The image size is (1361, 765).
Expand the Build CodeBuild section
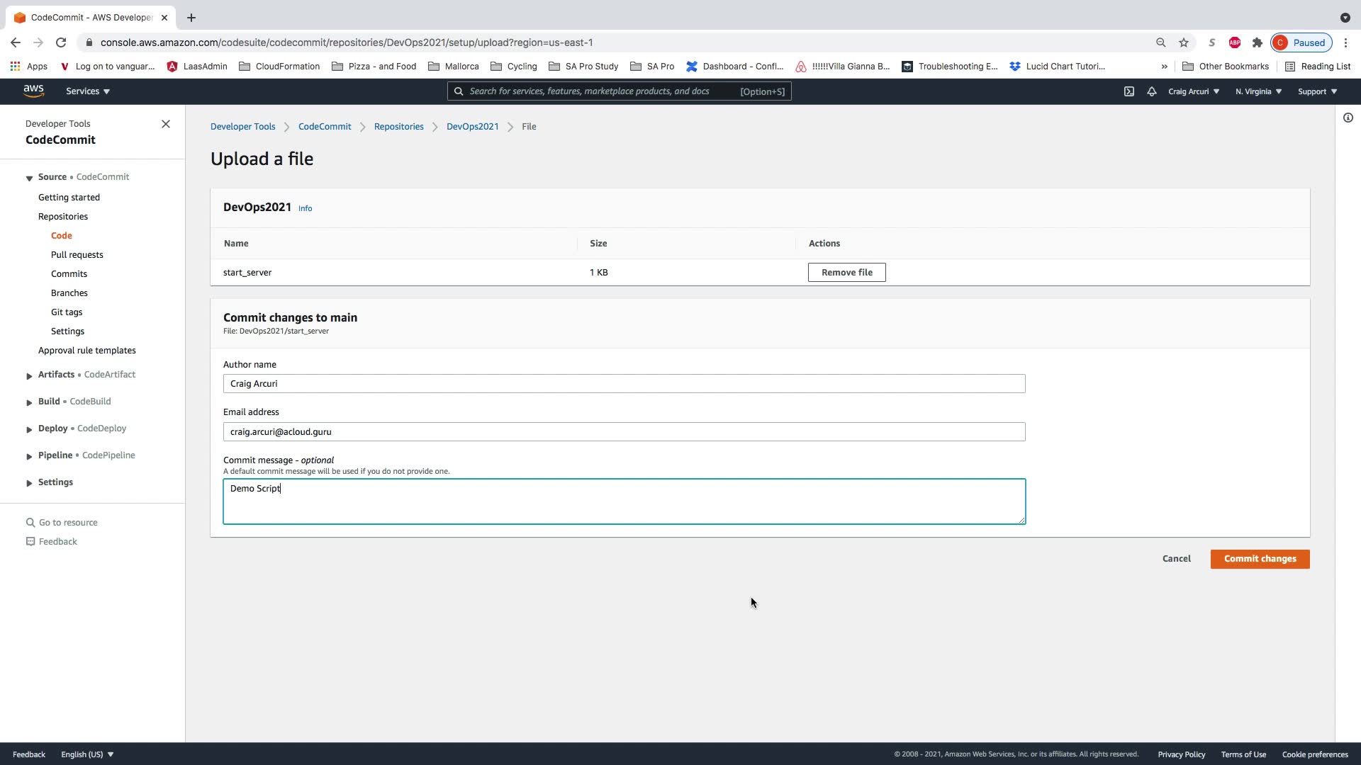coord(29,402)
